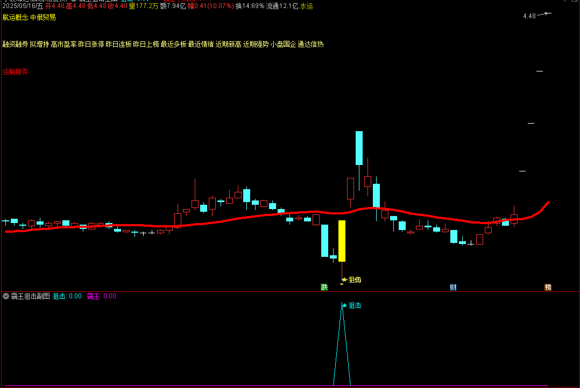The height and width of the screenshot is (388, 580).
Task: Click the 霸王狙击副图 indicator title
Action: point(30,296)
